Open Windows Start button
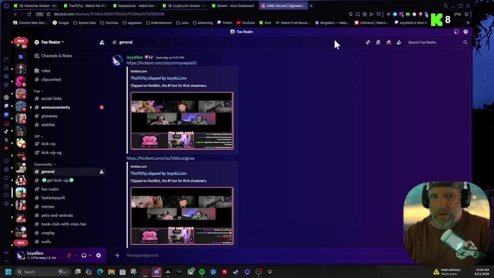The image size is (494, 278). click(x=8, y=272)
